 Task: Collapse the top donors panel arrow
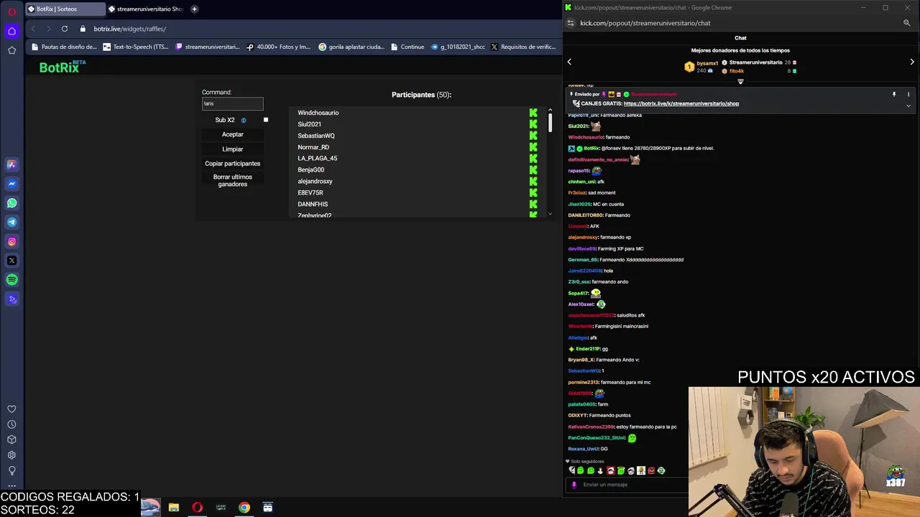pos(740,81)
